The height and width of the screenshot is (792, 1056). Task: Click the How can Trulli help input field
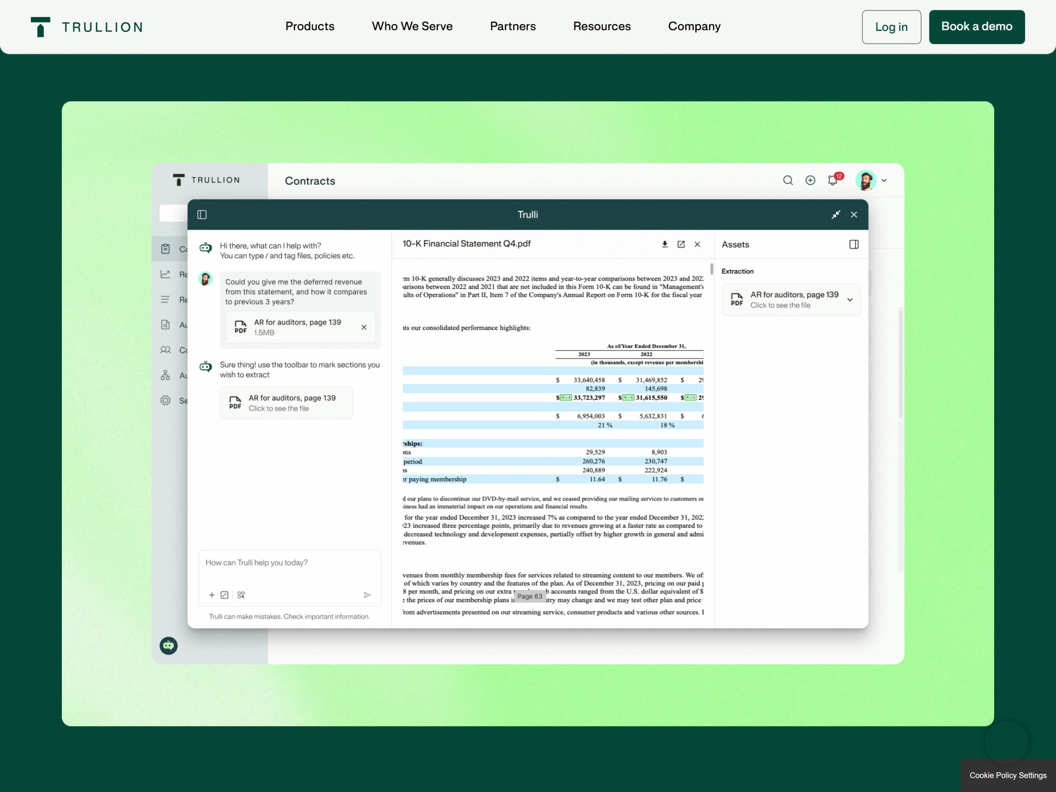click(x=289, y=563)
